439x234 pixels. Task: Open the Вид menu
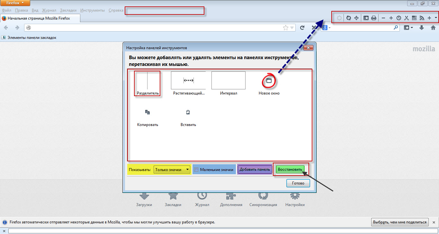[x=35, y=10]
